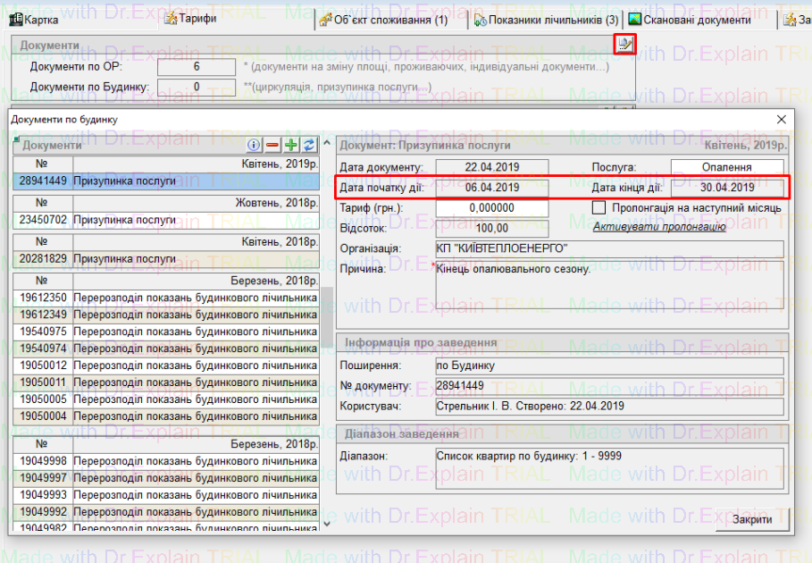Click the document info icon
Image resolution: width=812 pixels, height=563 pixels.
coord(254,145)
